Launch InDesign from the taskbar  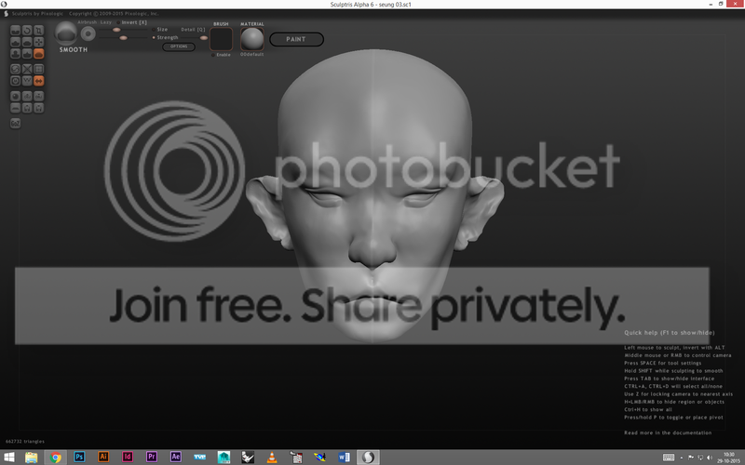(x=128, y=457)
